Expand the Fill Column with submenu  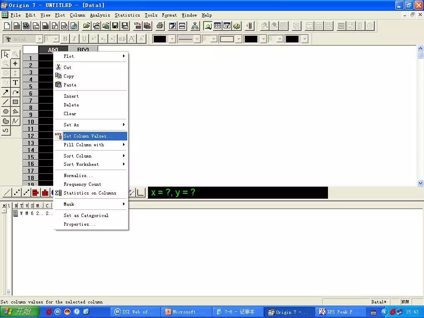point(91,145)
